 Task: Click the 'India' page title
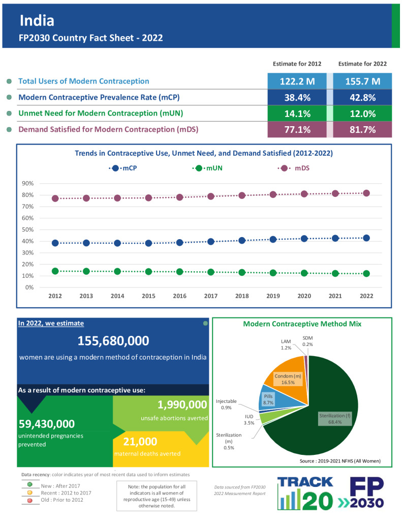pos(37,20)
